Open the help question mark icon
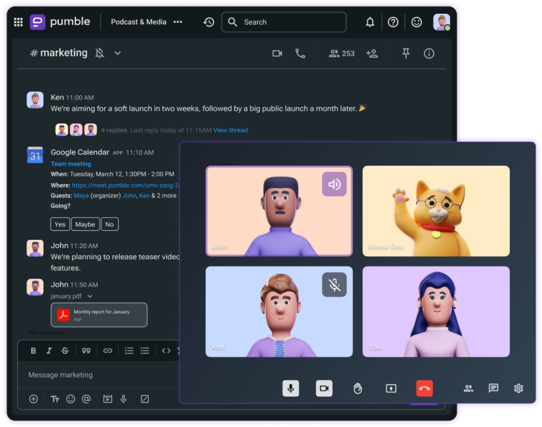This screenshot has width=542, height=427. coord(393,22)
